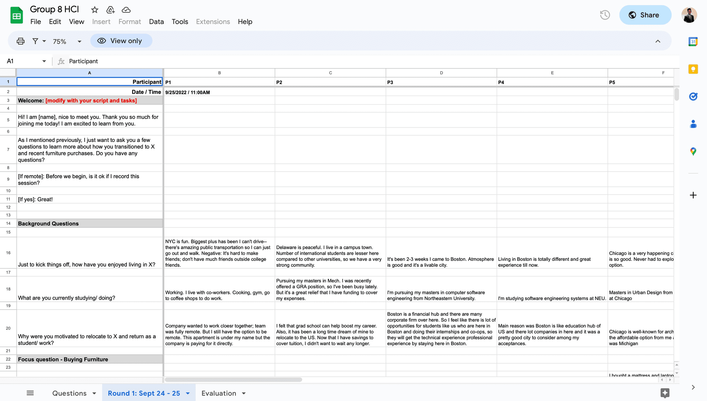
Task: Select the 'NYC is fun' response cell
Action: click(x=220, y=253)
